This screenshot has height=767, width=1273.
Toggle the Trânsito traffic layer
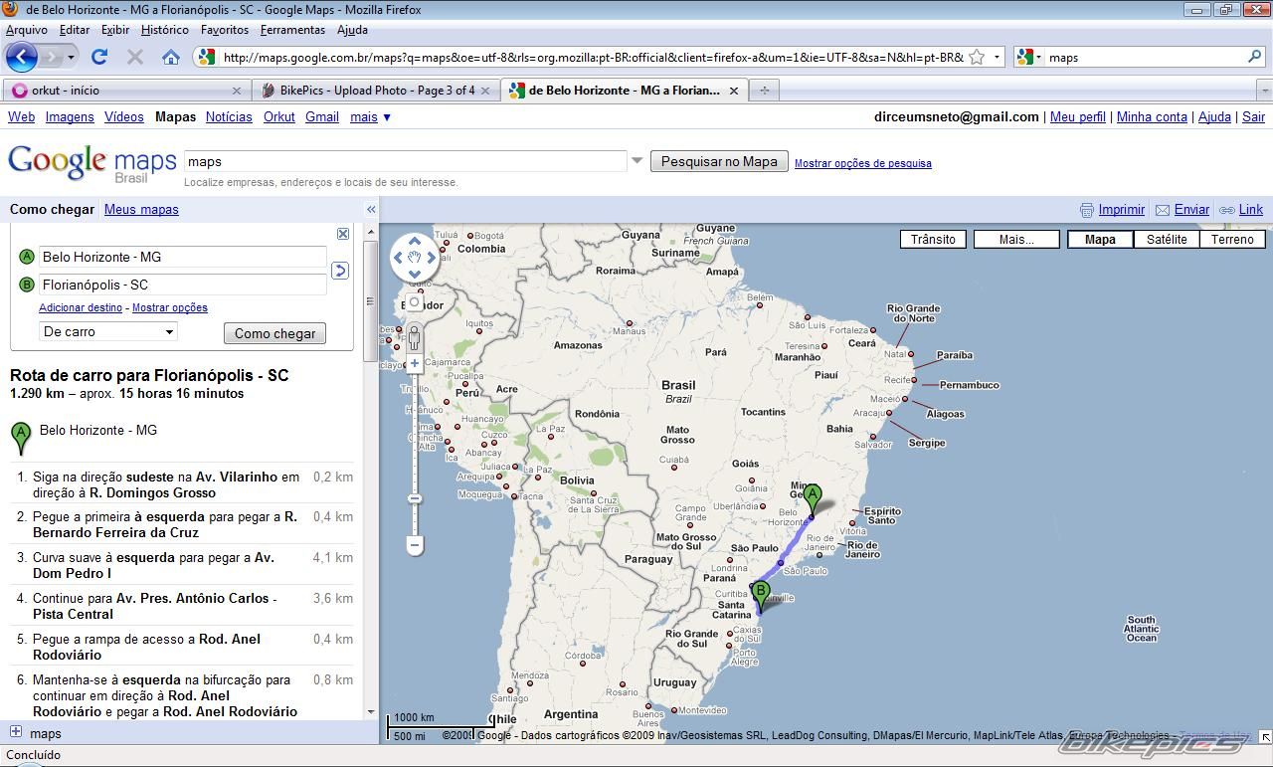[x=933, y=240]
